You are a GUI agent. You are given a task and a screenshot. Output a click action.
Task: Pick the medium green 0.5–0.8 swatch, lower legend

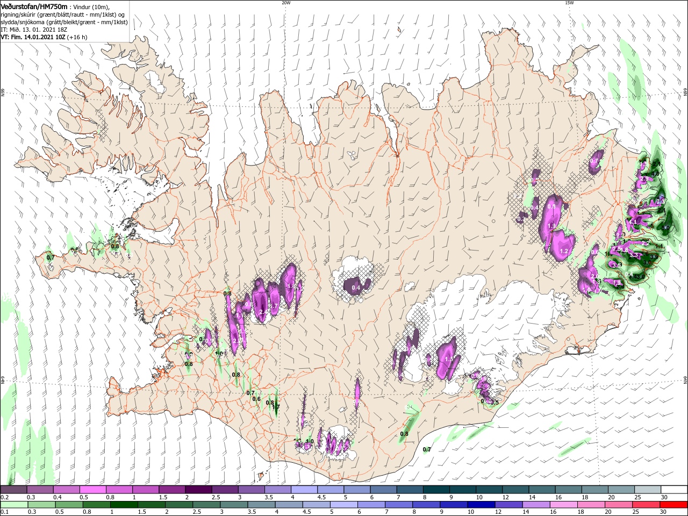pyautogui.click(x=69, y=505)
